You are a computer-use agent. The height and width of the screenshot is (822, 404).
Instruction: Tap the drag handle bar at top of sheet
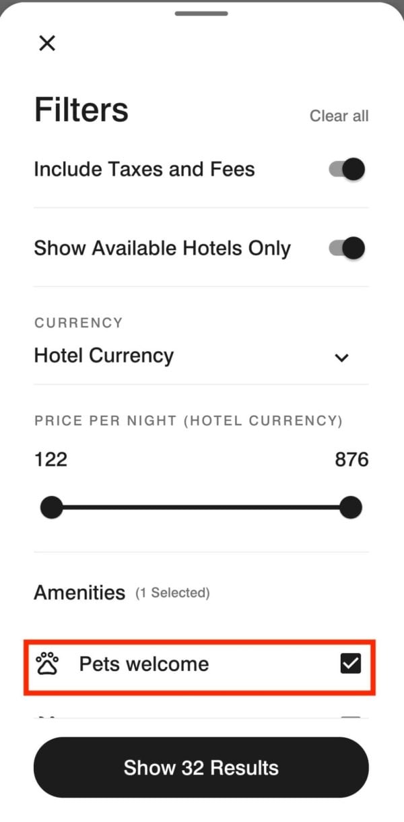[201, 13]
